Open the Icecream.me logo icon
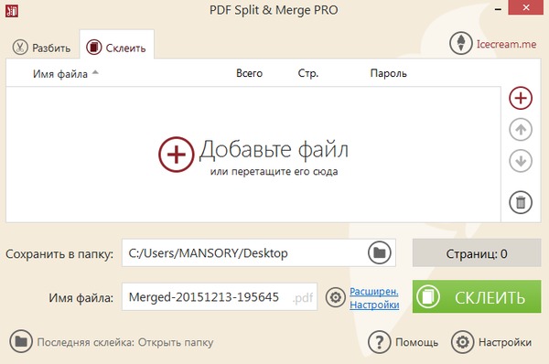The image size is (549, 364). [x=461, y=43]
